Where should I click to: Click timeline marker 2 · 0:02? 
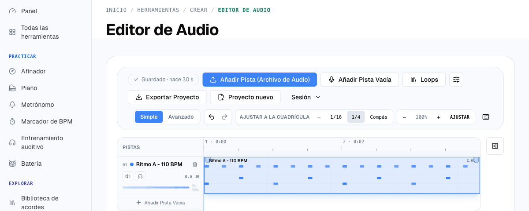click(x=354, y=142)
